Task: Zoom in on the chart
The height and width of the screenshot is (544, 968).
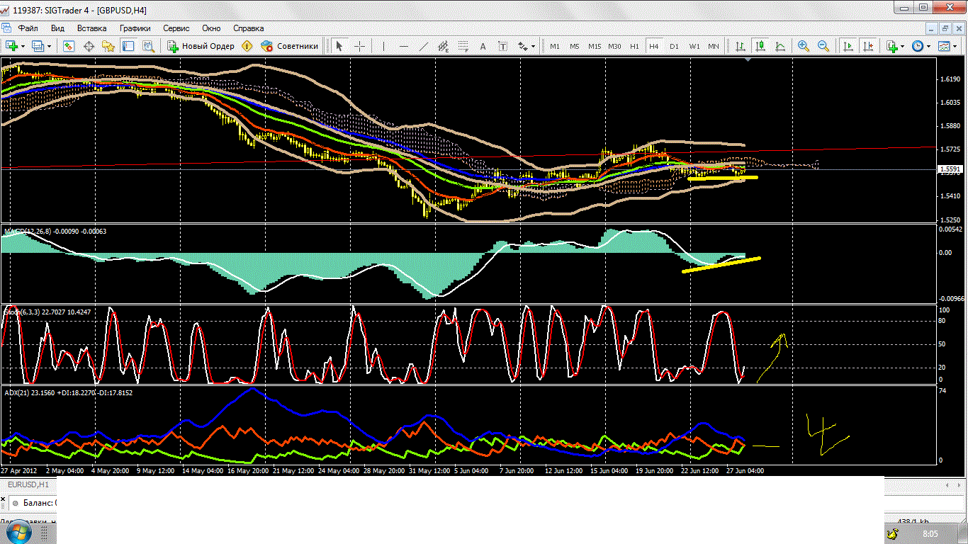Action: (804, 46)
